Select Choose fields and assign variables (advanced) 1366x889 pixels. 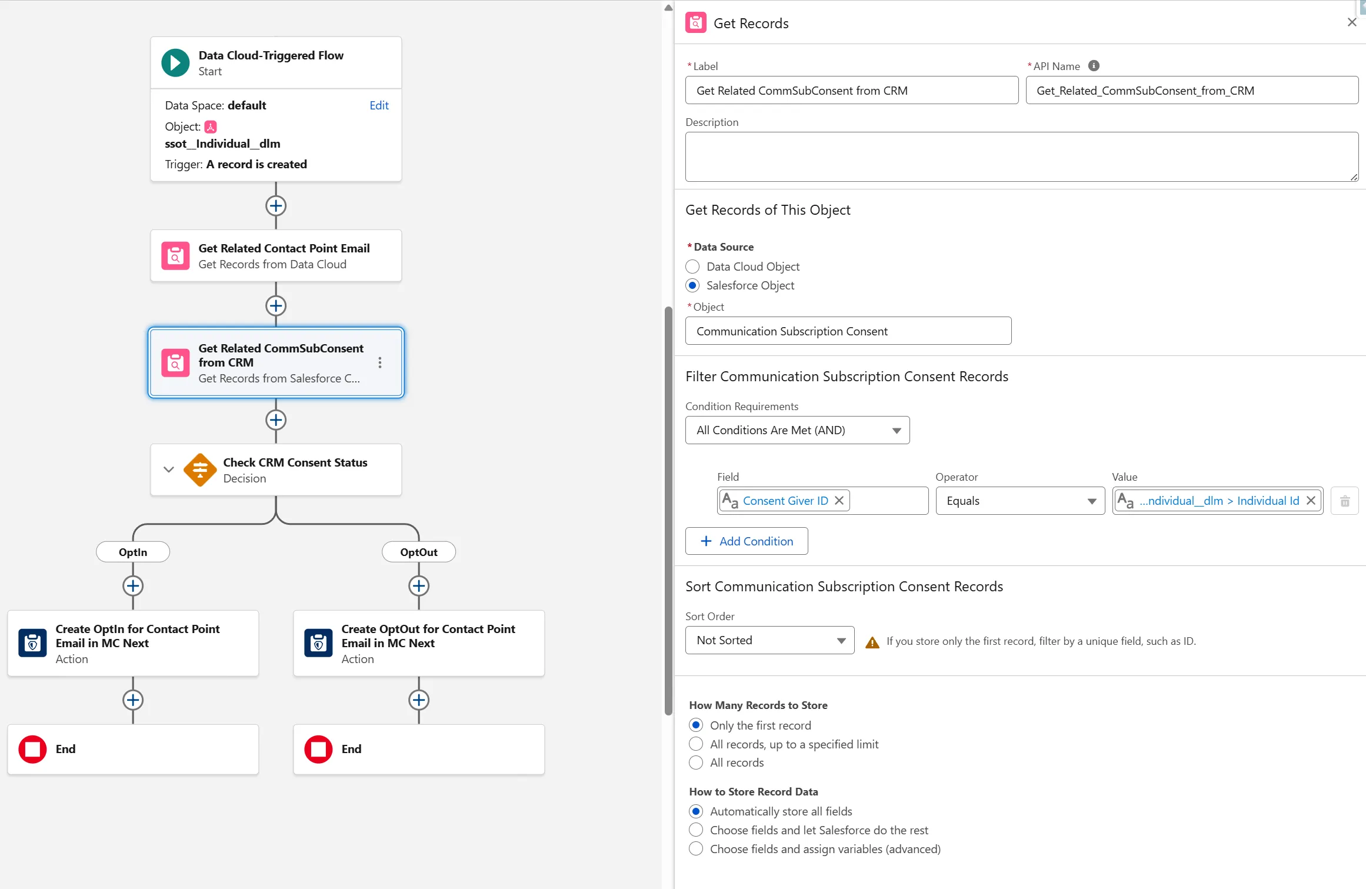(x=696, y=849)
